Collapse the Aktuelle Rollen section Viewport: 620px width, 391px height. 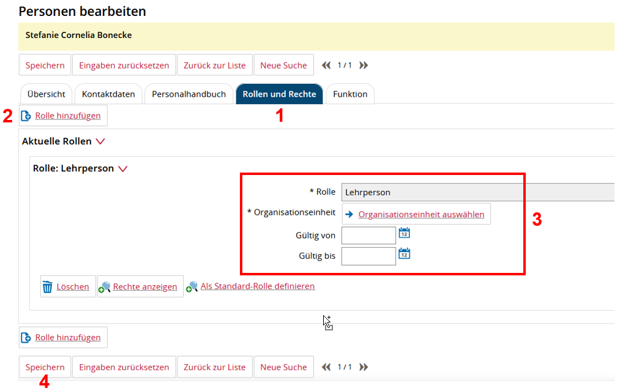[100, 141]
